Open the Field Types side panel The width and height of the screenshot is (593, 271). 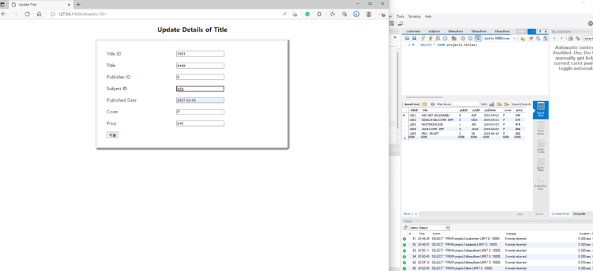(x=541, y=147)
